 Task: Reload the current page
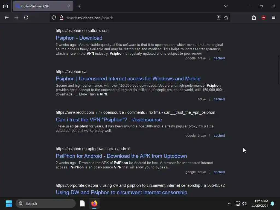[x=26, y=17]
